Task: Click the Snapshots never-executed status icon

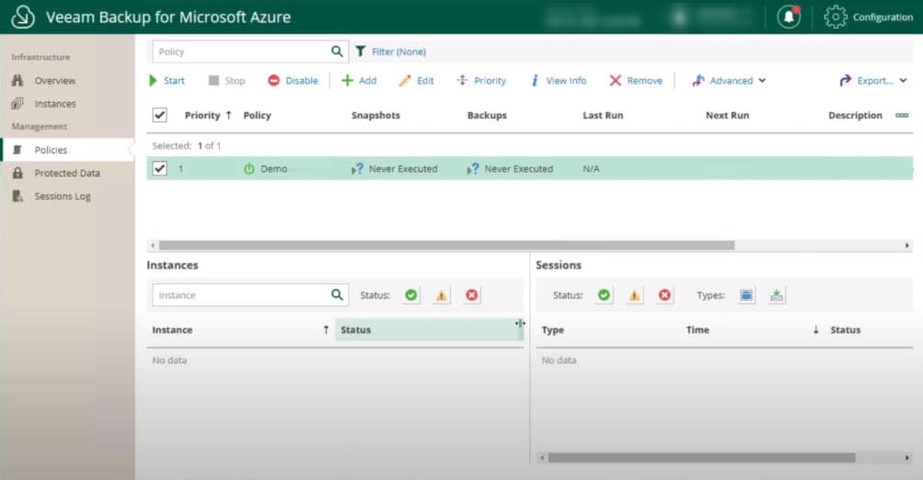Action: pyautogui.click(x=357, y=169)
